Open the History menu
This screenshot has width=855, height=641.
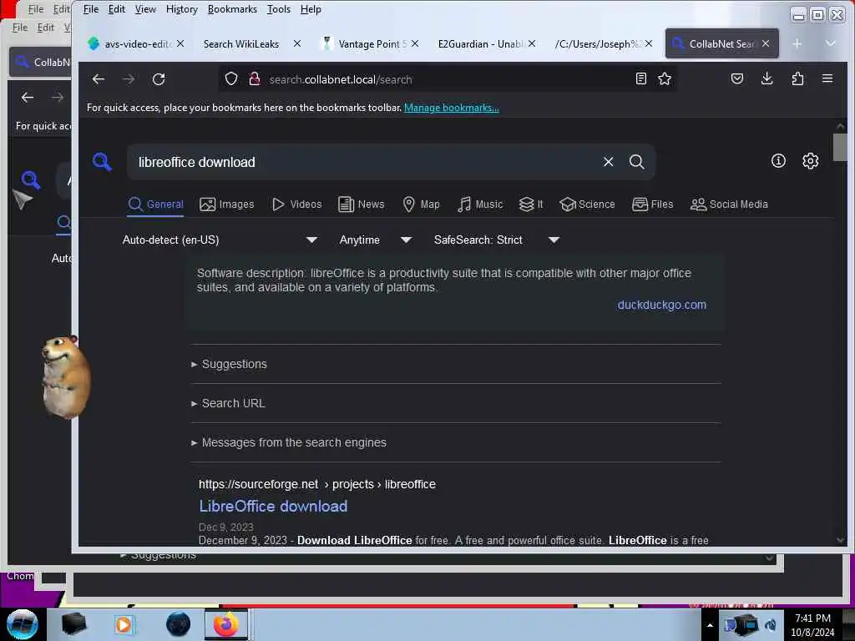tap(181, 9)
